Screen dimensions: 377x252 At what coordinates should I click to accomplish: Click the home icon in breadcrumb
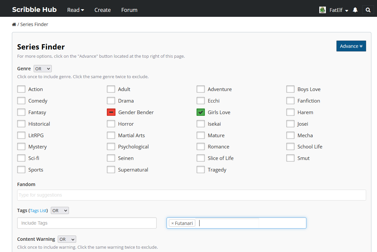pos(14,24)
